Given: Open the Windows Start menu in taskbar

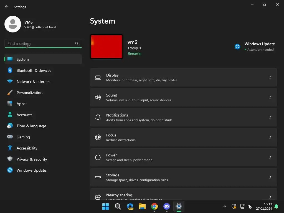Looking at the screenshot, I should click(x=105, y=206).
